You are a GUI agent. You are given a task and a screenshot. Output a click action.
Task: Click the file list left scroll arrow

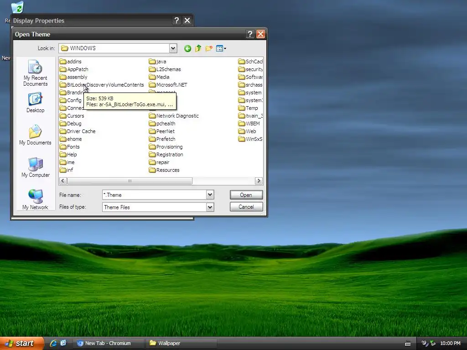point(63,181)
